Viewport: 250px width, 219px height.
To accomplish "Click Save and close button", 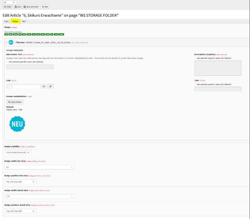I will click(31, 7).
